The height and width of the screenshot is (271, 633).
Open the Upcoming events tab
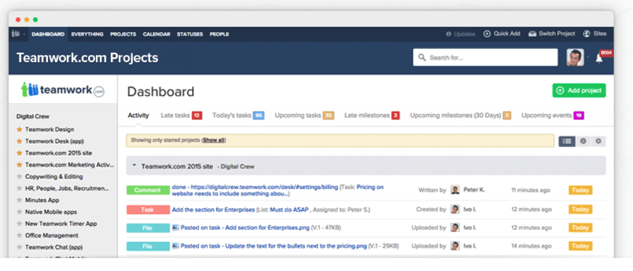(x=552, y=116)
